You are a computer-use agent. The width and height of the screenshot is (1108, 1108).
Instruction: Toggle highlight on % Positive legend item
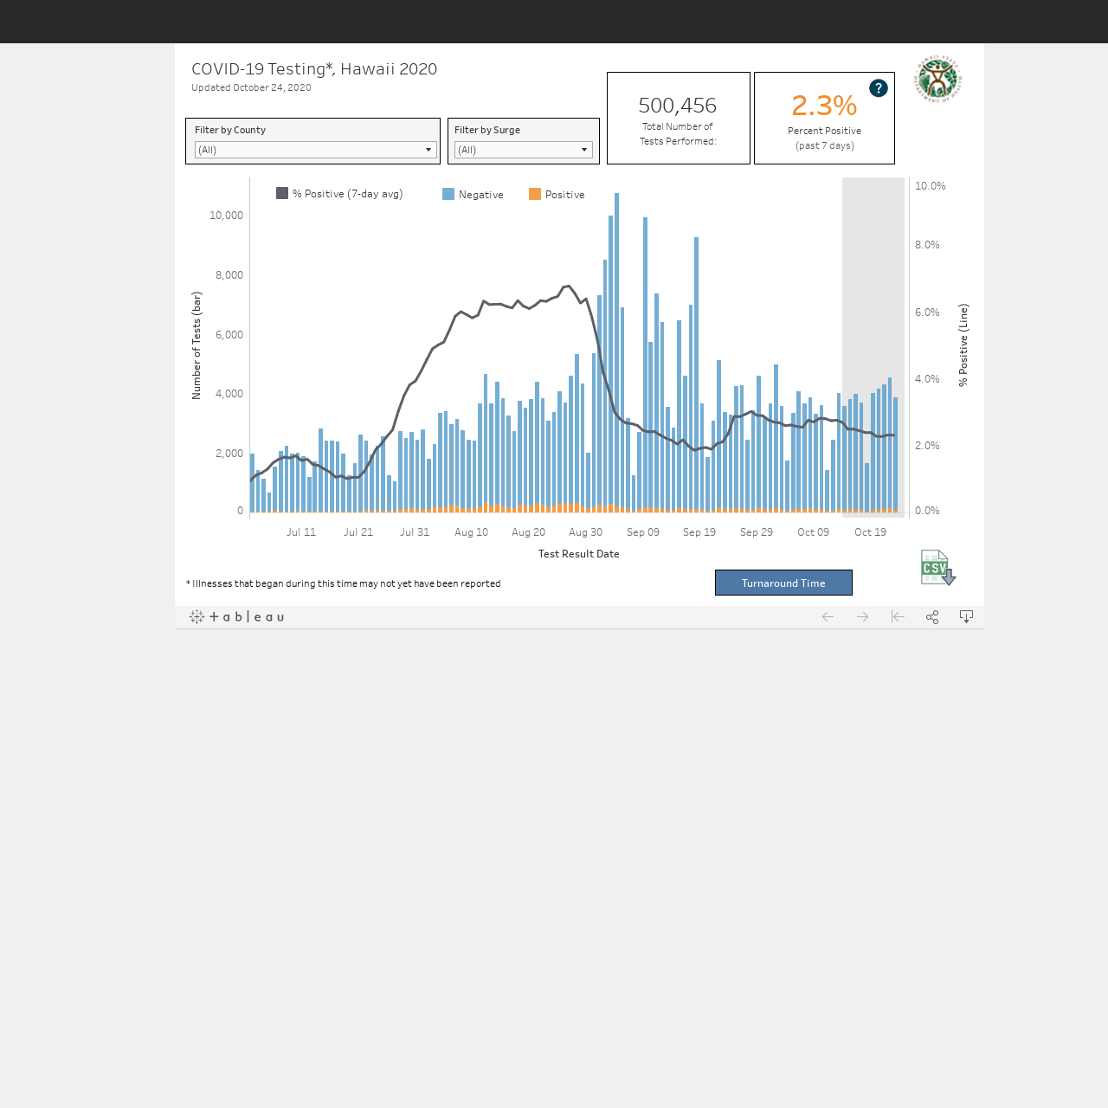pyautogui.click(x=339, y=194)
